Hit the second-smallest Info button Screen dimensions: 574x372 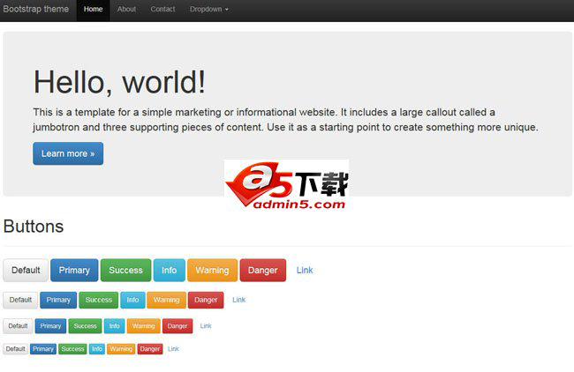coord(114,326)
